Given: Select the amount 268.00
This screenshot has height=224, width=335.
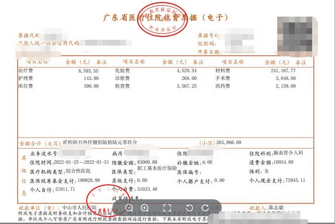Looking at the screenshot, I should click(x=189, y=78).
